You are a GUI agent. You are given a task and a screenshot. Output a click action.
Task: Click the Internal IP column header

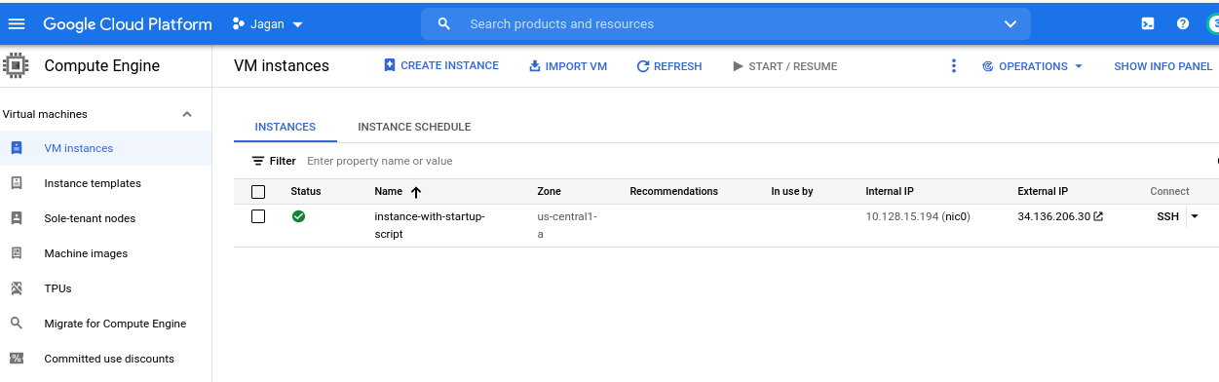click(x=890, y=191)
